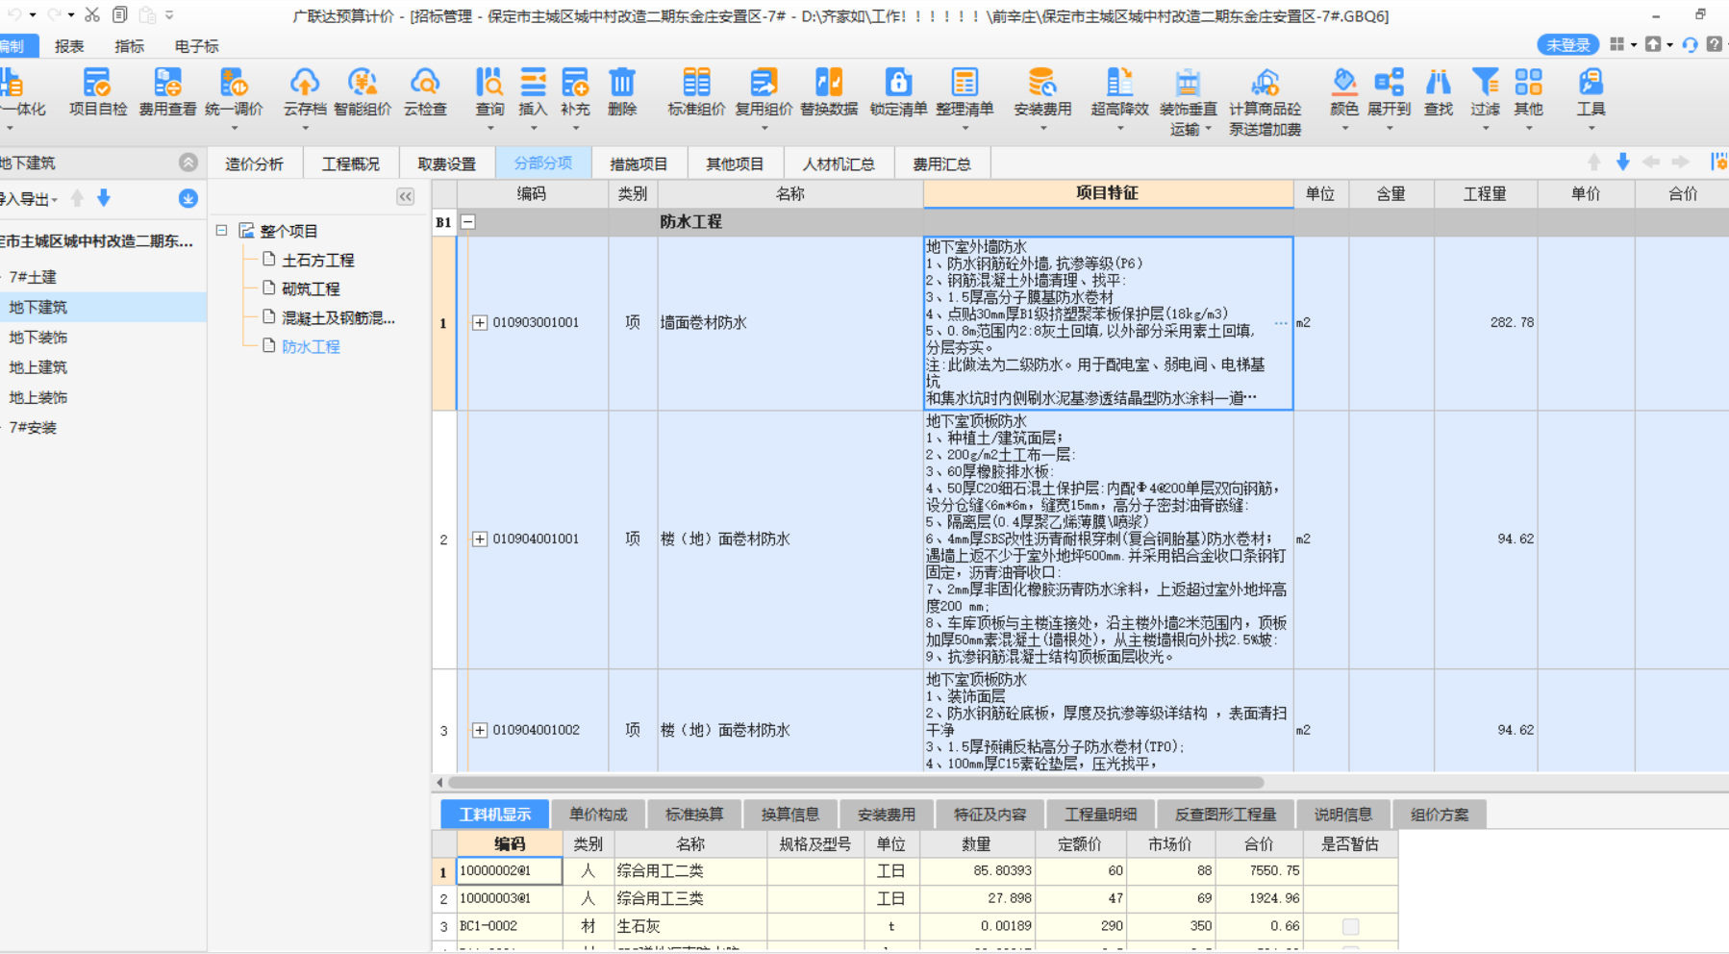Switch to the 造价分析 tab

[255, 163]
